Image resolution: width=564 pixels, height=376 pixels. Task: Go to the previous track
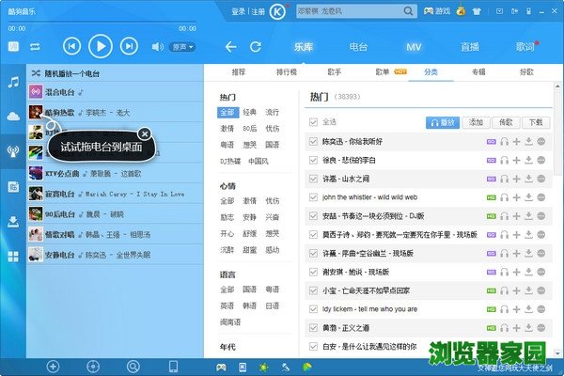click(x=72, y=46)
